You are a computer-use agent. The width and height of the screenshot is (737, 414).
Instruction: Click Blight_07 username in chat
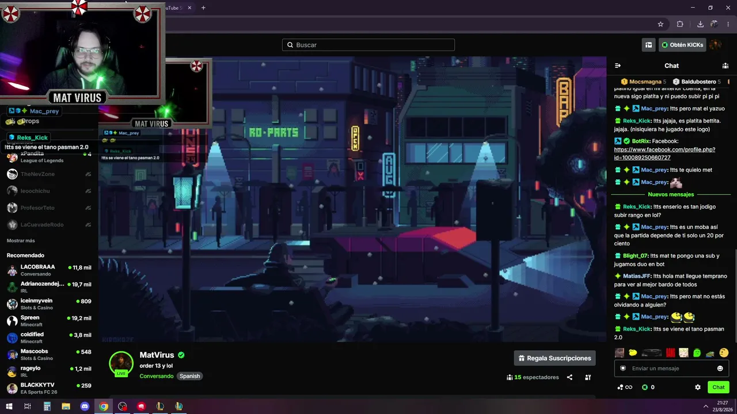click(636, 256)
